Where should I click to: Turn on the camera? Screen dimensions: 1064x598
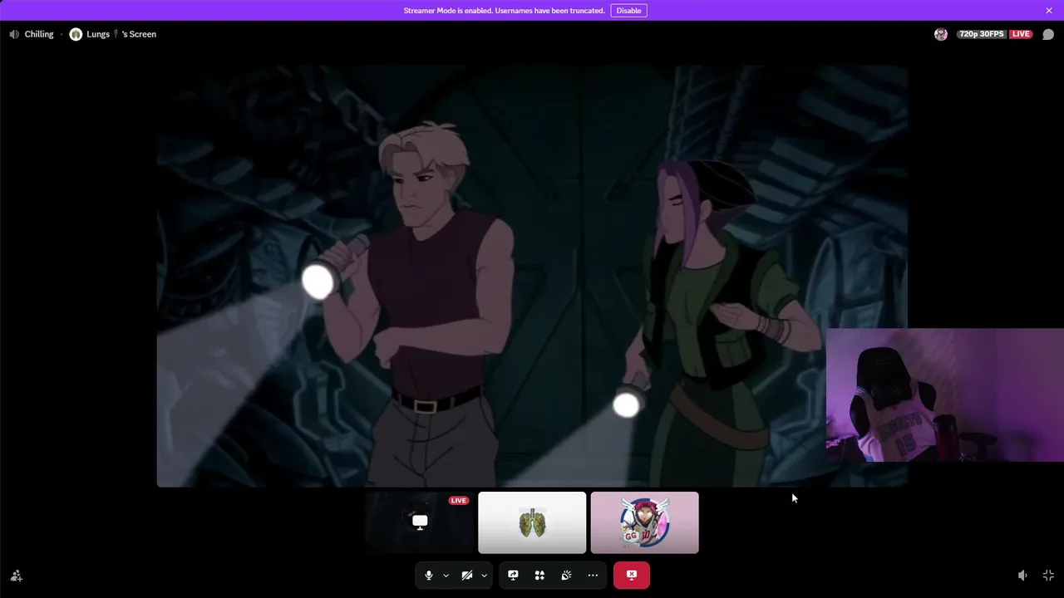coord(467,575)
